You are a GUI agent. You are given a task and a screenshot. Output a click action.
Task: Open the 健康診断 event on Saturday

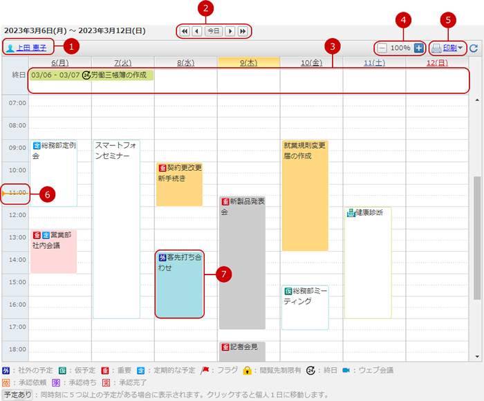[368, 263]
